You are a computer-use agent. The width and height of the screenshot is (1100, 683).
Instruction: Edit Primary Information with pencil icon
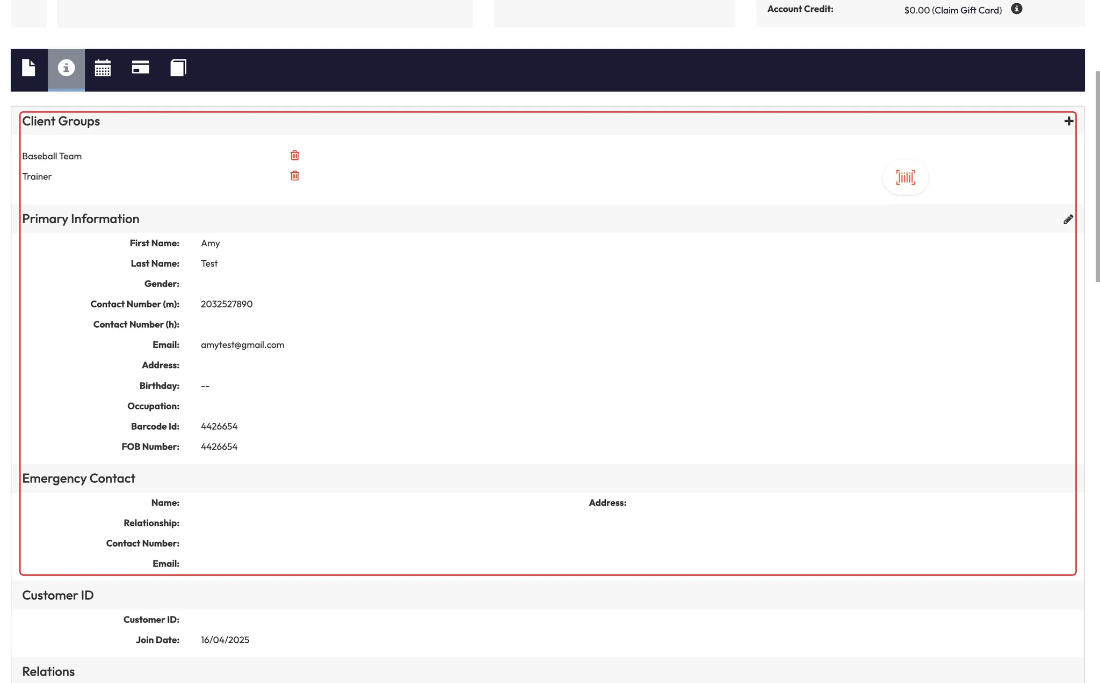1068,219
